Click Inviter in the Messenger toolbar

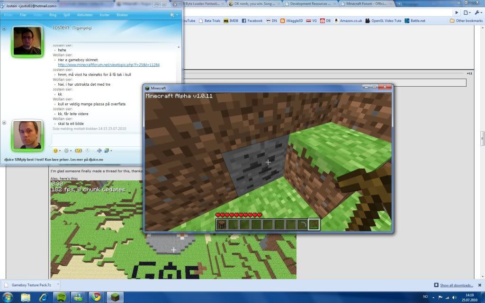click(x=105, y=15)
